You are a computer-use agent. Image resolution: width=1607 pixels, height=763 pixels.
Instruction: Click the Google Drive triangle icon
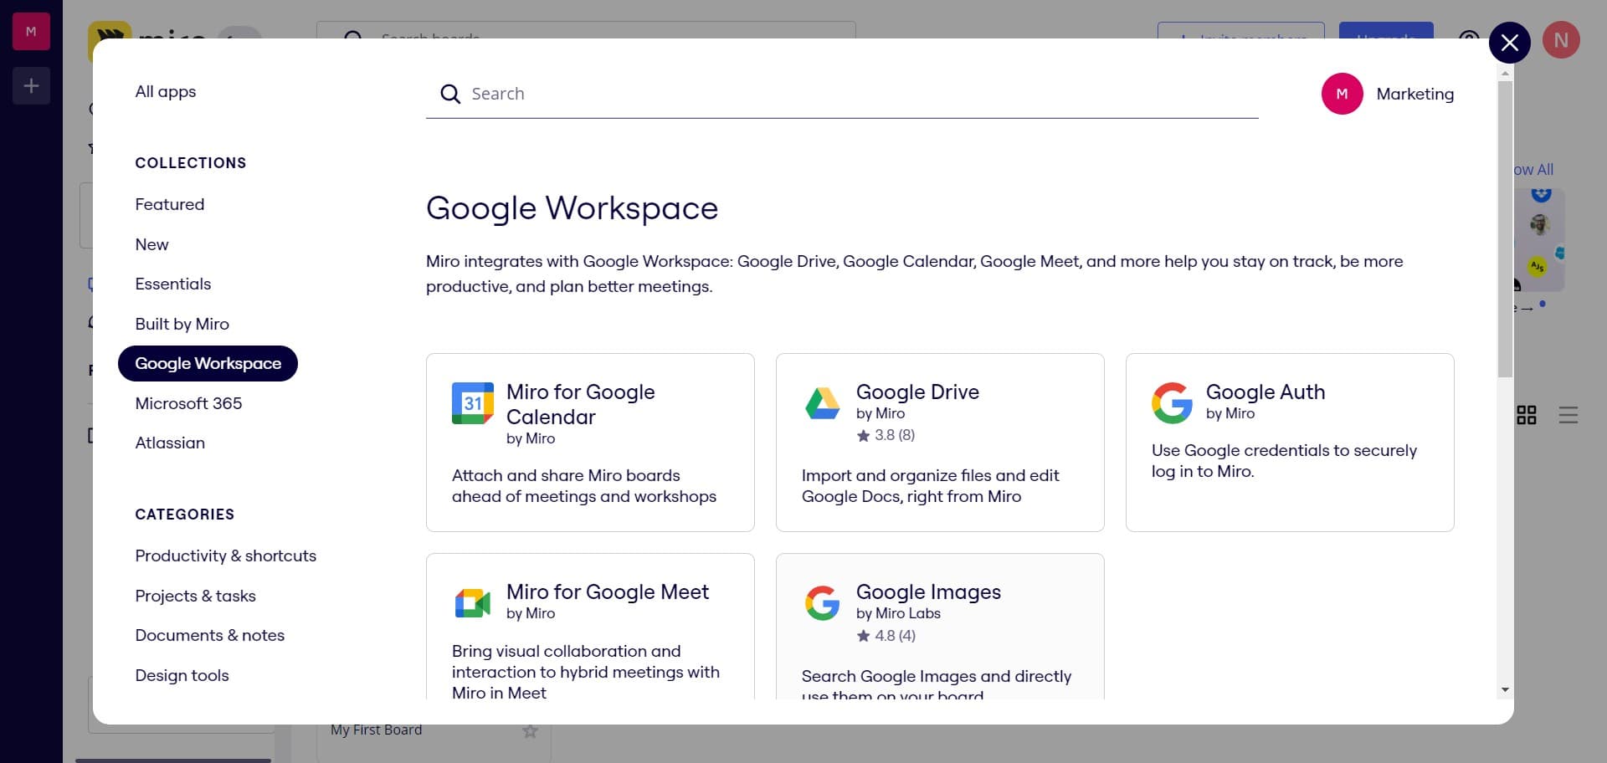pyautogui.click(x=822, y=403)
